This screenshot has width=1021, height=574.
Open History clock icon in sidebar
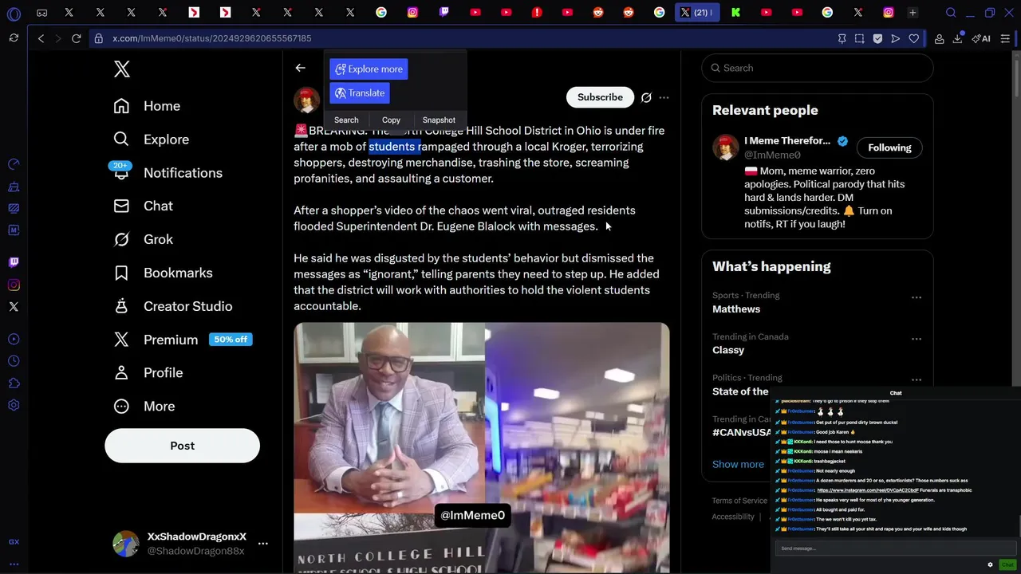[14, 361]
